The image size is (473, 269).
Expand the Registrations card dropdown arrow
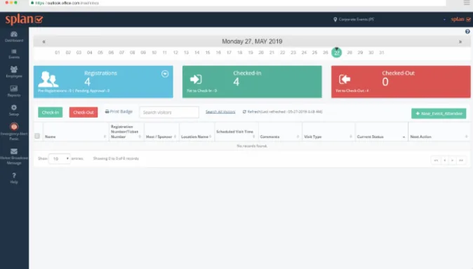point(165,74)
